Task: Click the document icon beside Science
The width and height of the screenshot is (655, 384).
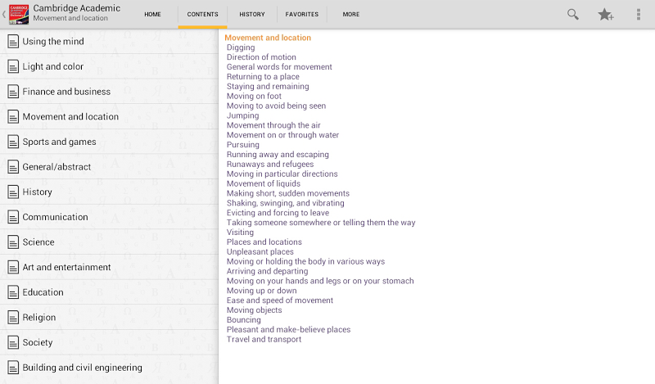Action: 13,242
